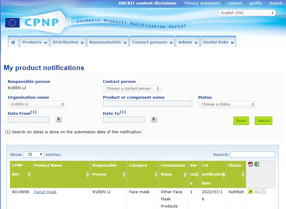Image resolution: width=286 pixels, height=209 pixels.
Task: Expand the Contact persons menu
Action: coord(152,42)
